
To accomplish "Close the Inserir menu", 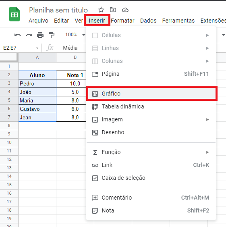I will tap(97, 21).
